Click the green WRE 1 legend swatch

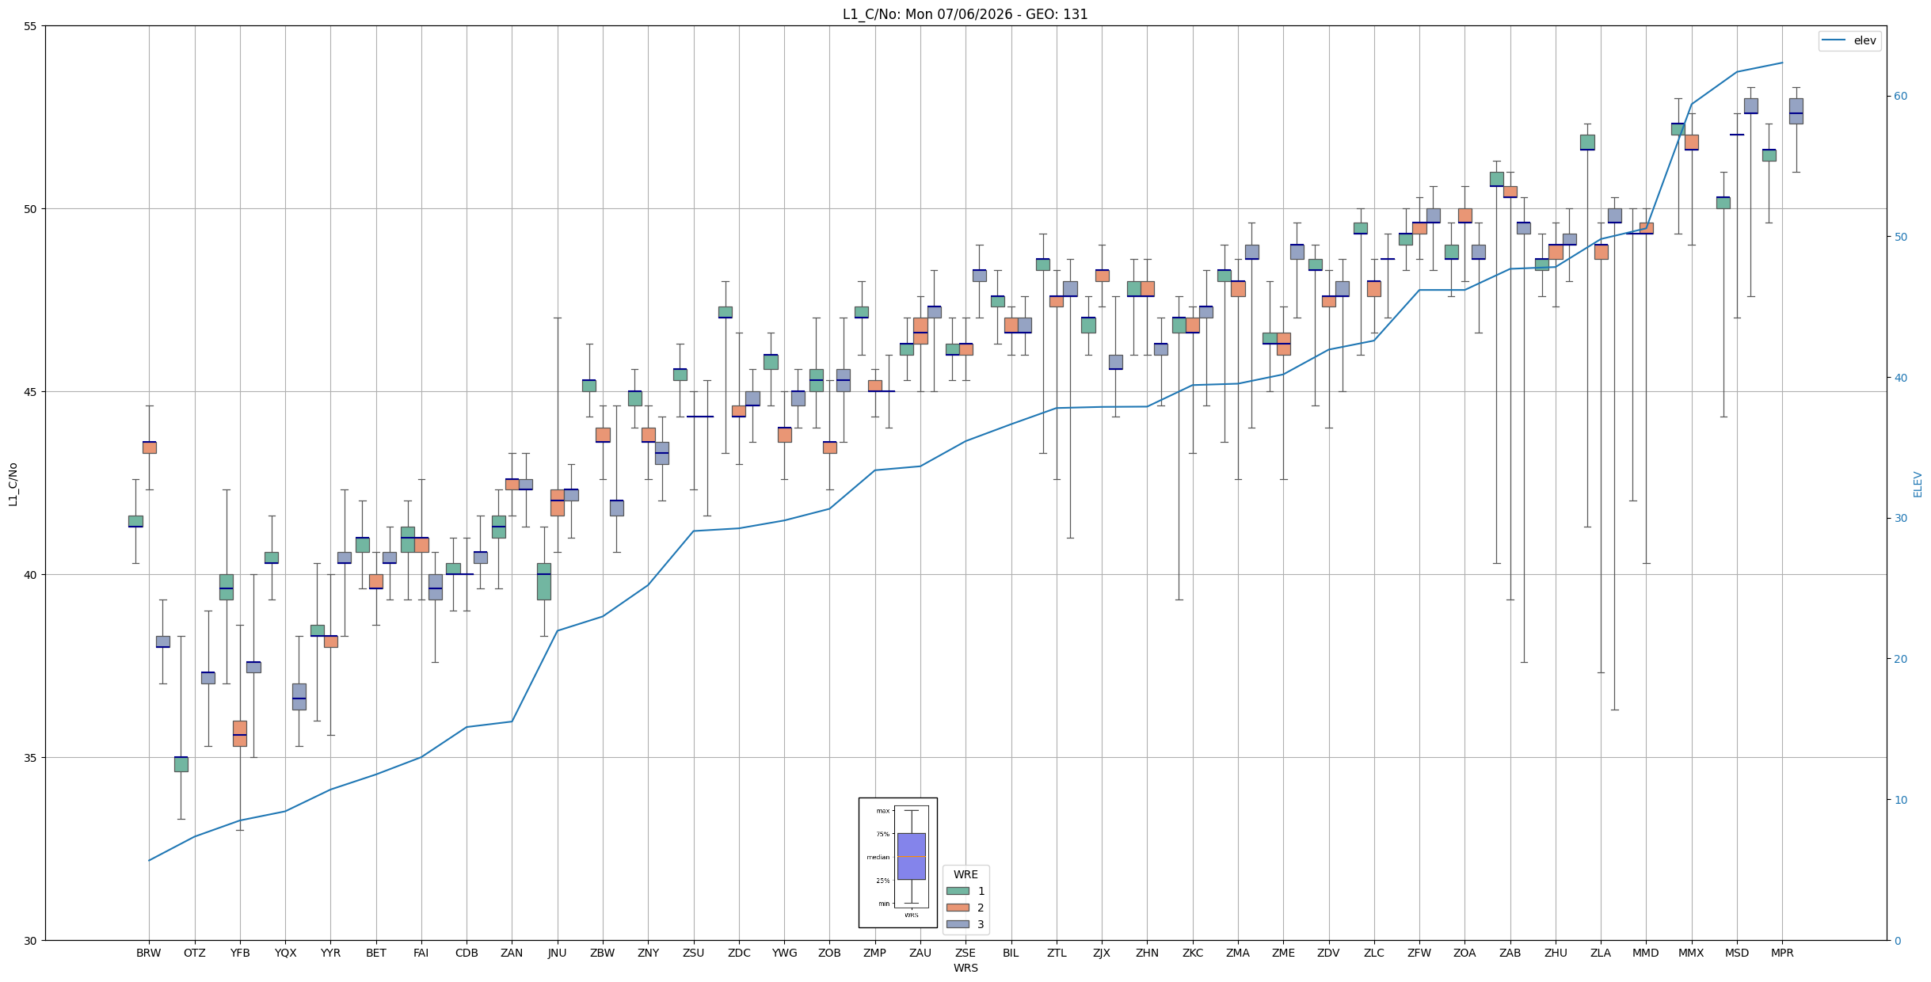coord(958,891)
